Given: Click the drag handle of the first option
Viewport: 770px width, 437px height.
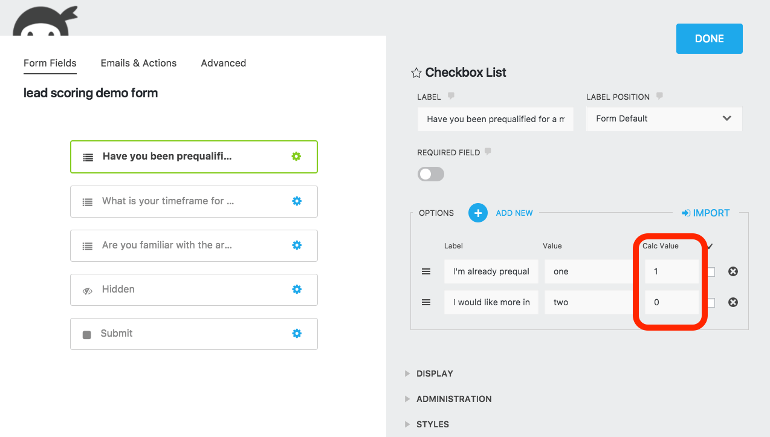Looking at the screenshot, I should (x=426, y=271).
